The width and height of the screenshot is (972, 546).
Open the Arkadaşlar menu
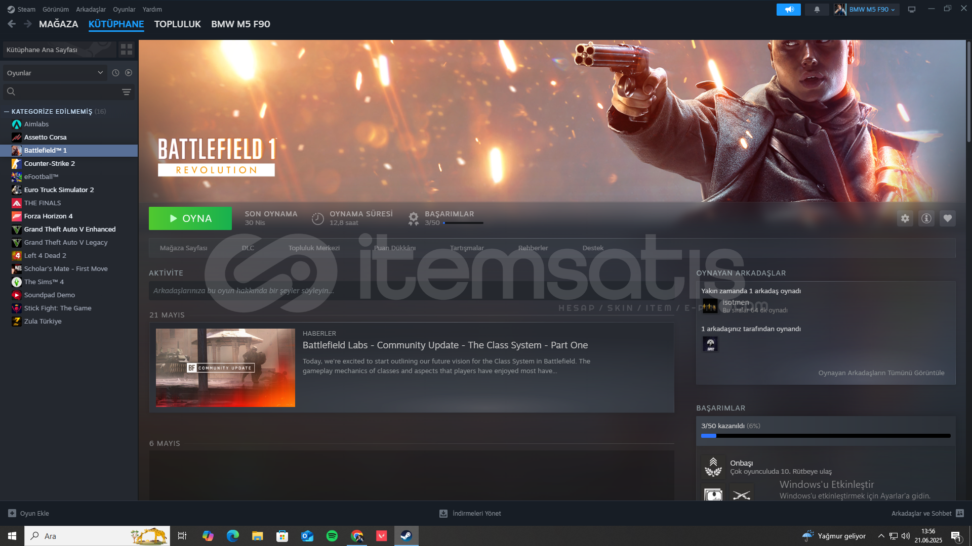91,10
